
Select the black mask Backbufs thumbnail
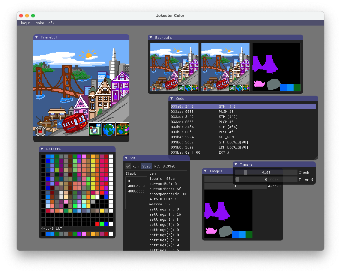tap(276, 67)
